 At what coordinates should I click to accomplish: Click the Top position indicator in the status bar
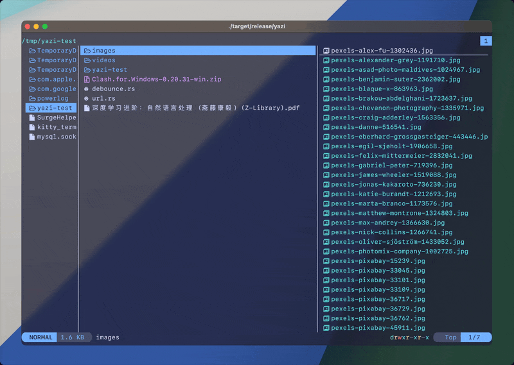point(450,337)
